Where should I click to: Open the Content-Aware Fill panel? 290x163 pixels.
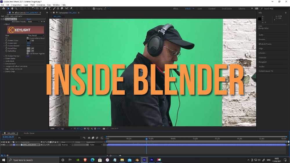266,71
